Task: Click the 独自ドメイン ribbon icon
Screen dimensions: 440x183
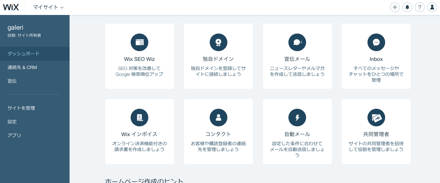Action: tap(219, 42)
